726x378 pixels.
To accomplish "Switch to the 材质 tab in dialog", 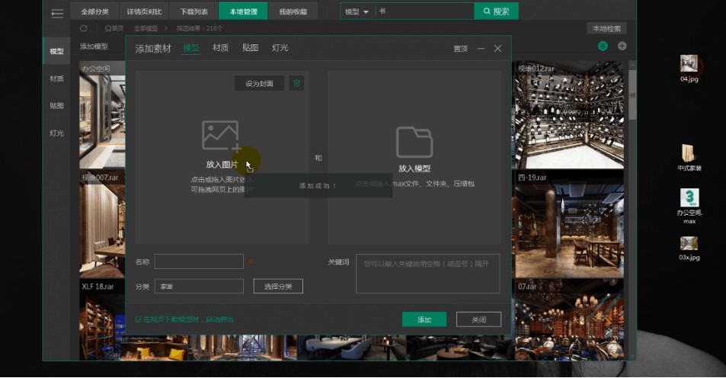I will point(221,48).
